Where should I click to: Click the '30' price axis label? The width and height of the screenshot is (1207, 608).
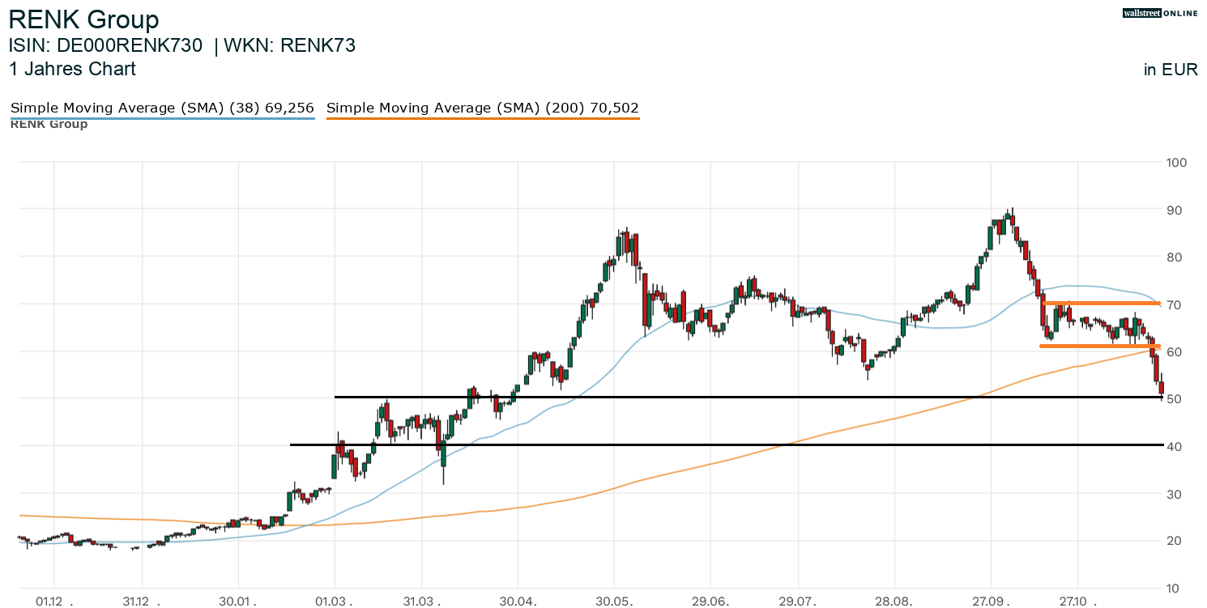1174,494
